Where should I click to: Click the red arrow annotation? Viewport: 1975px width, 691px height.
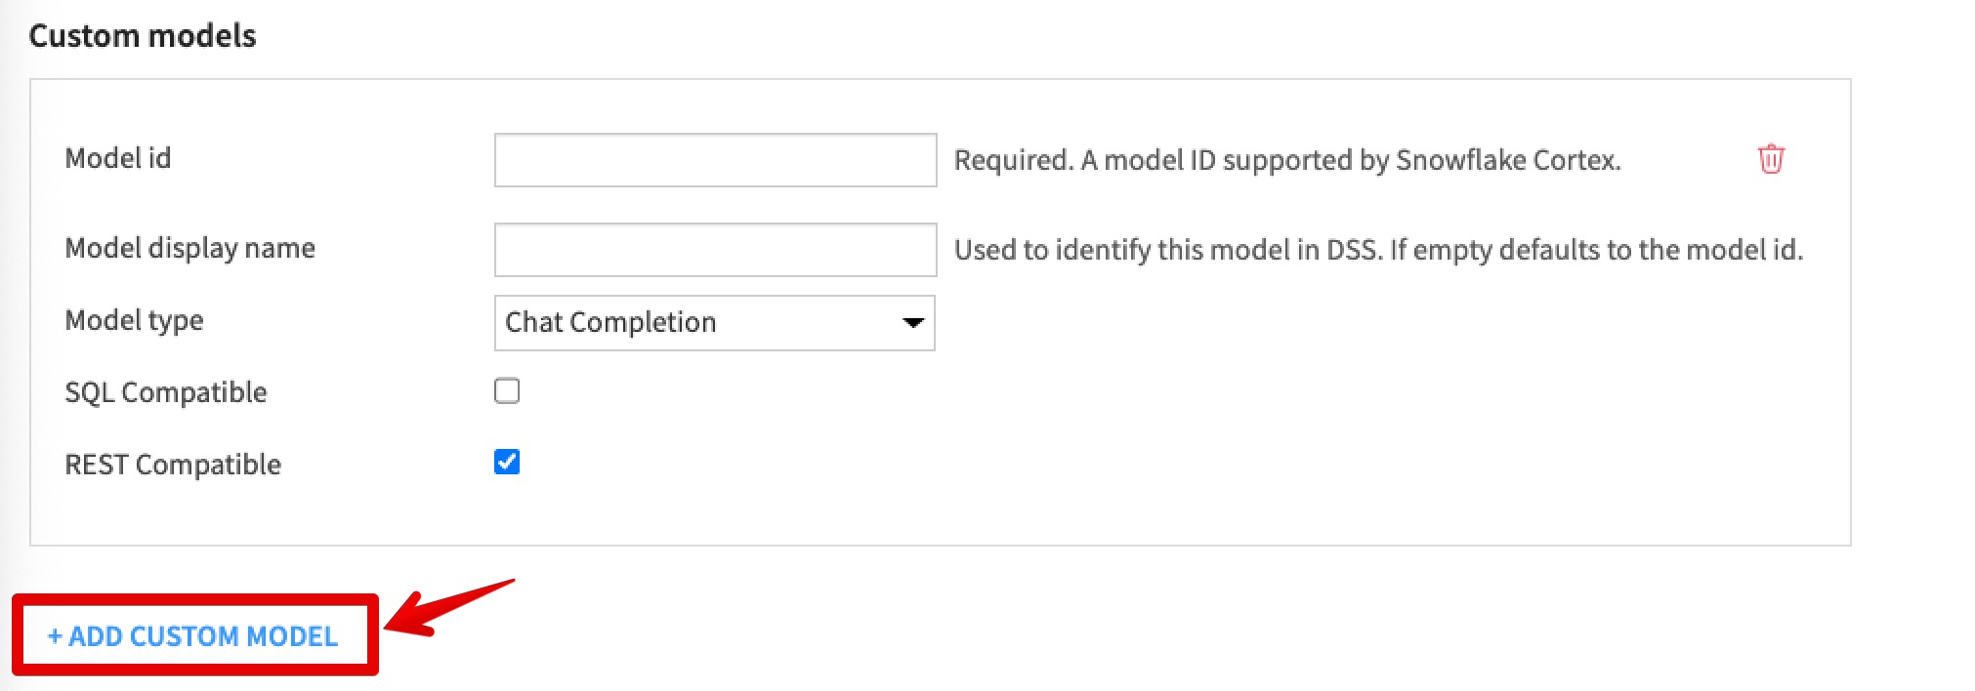(449, 610)
